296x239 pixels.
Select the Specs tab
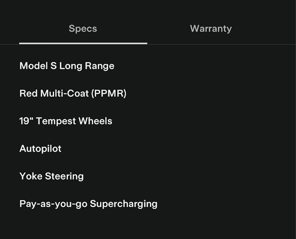83,29
